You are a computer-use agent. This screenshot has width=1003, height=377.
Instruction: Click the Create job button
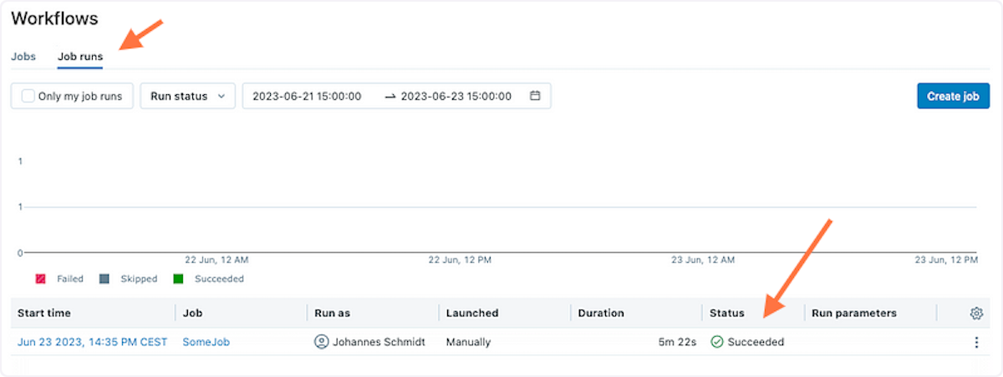953,96
